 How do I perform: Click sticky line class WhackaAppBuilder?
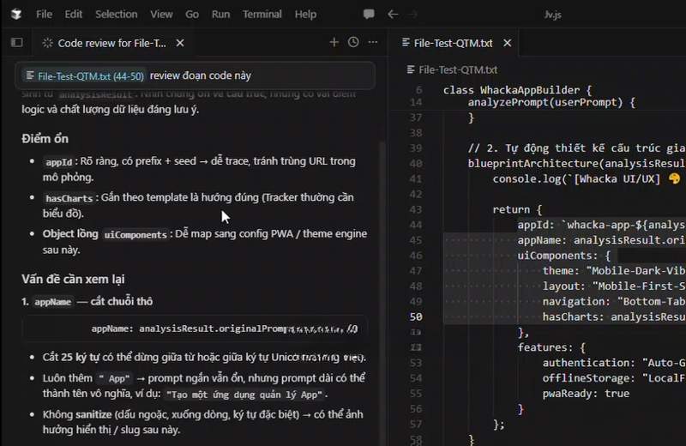point(517,90)
